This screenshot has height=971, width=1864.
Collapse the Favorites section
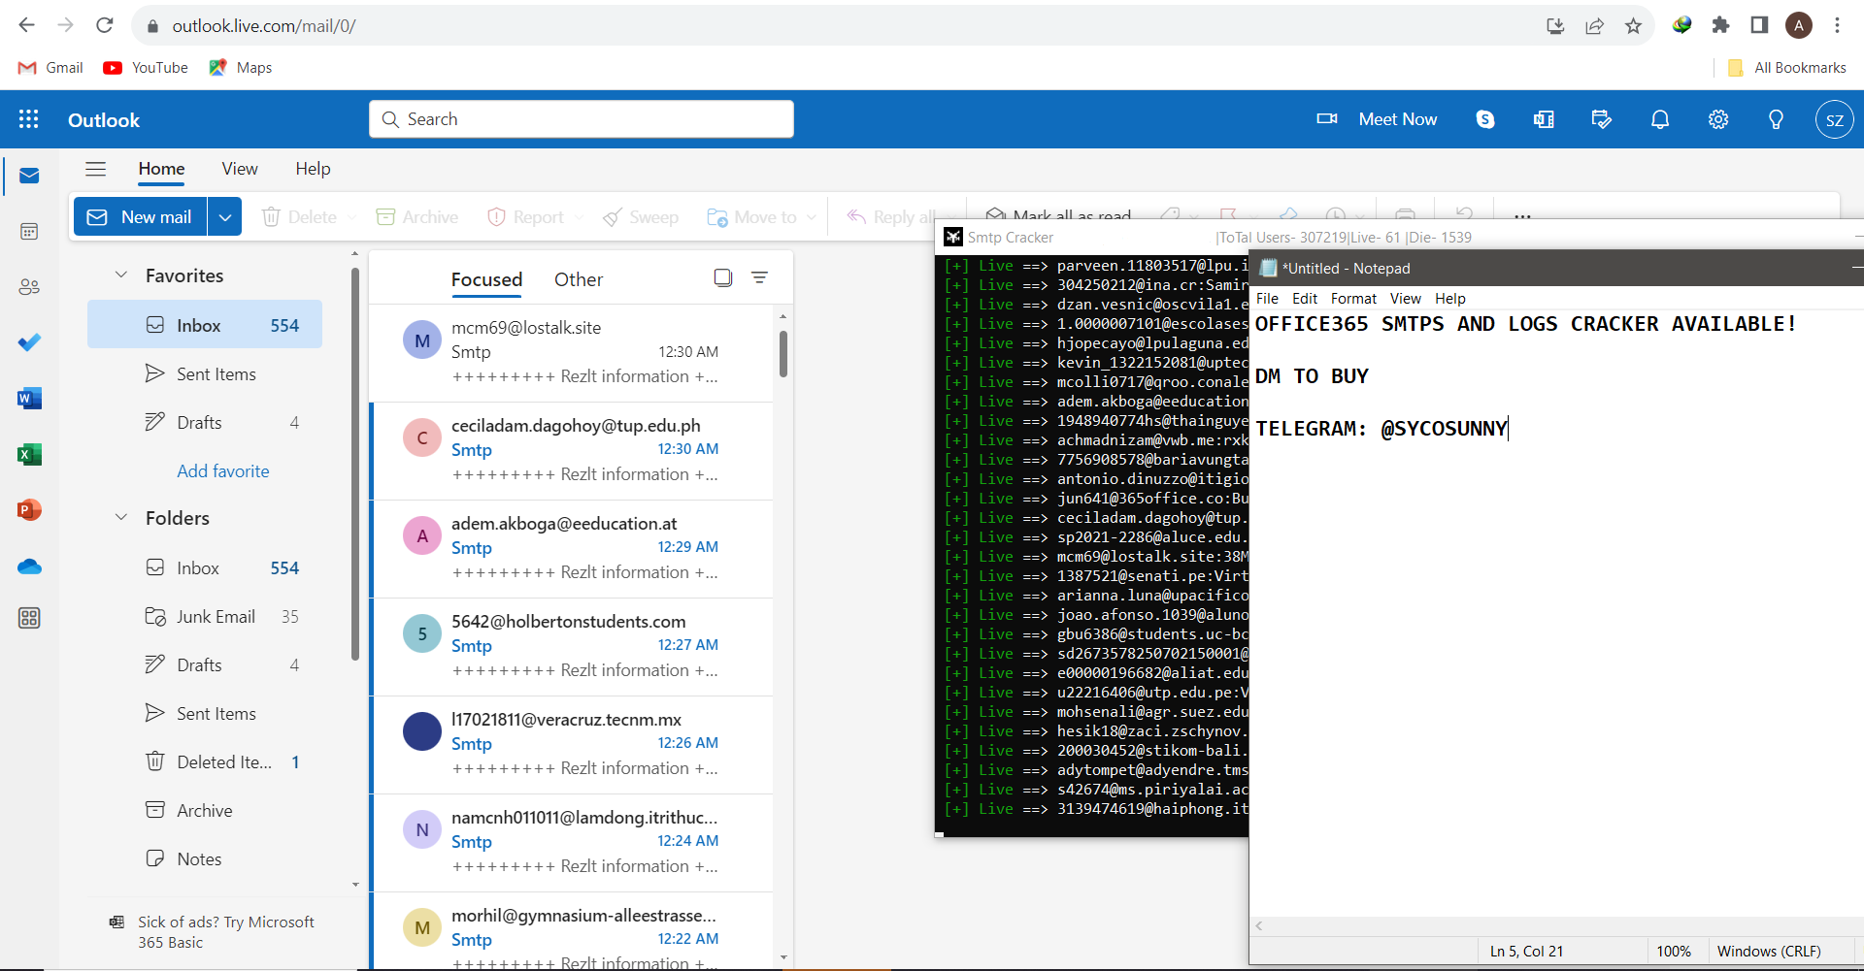(x=121, y=275)
